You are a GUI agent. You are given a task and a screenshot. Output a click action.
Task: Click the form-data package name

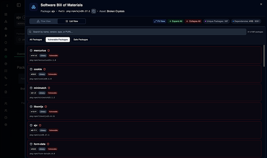click(x=40, y=144)
